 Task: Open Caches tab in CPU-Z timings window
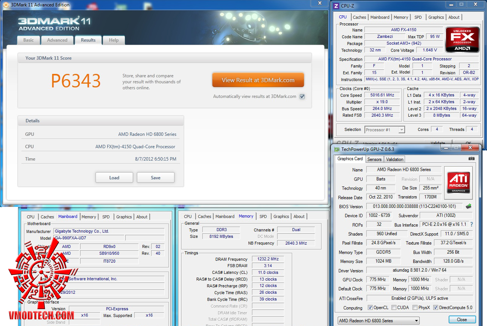click(x=205, y=216)
